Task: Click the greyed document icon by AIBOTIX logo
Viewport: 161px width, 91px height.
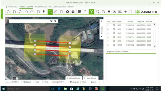Action: [131, 12]
